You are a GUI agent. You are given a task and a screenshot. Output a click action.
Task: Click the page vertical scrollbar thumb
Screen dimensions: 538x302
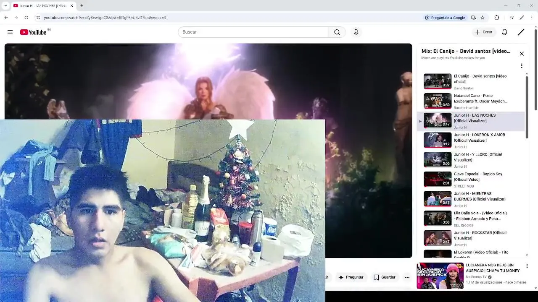(535, 69)
